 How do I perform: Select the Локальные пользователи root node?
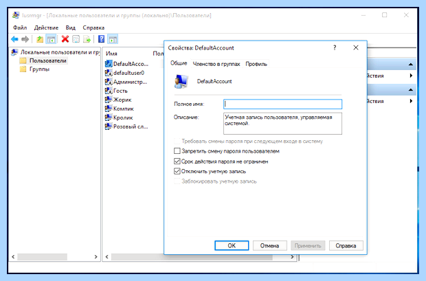click(56, 52)
